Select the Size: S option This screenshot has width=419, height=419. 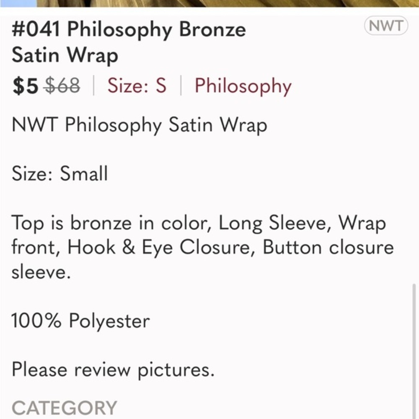pos(136,86)
